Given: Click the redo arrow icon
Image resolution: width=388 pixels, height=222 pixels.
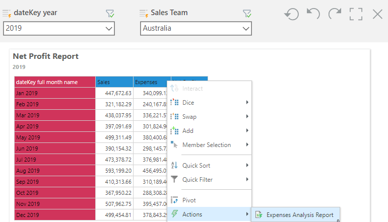Looking at the screenshot, I should point(335,14).
